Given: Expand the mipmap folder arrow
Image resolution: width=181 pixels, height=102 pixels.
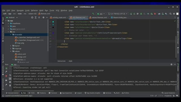Looking at the screenshot, I should [11, 48].
